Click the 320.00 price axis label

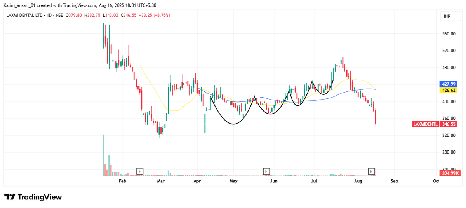[449, 135]
